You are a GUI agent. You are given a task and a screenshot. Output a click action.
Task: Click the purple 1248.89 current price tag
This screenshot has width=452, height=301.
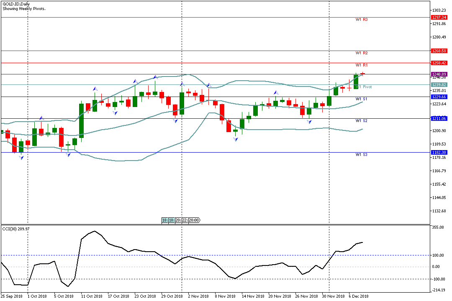439,74
